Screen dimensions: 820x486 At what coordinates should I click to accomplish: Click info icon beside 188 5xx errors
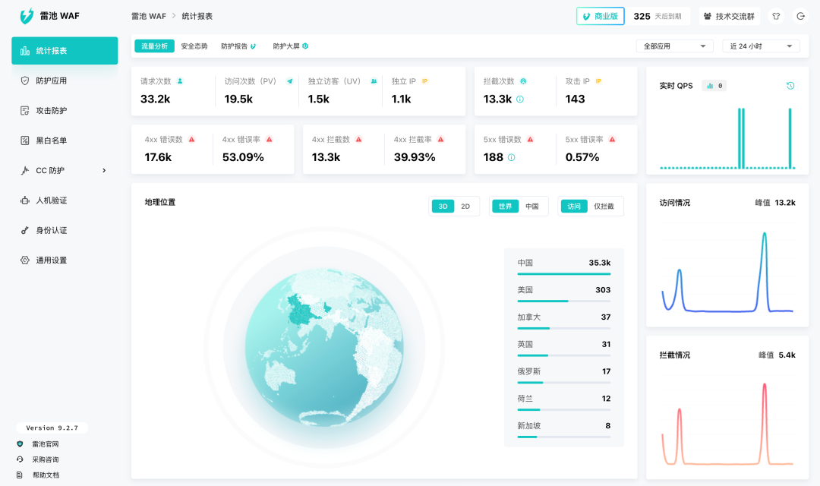pos(511,157)
